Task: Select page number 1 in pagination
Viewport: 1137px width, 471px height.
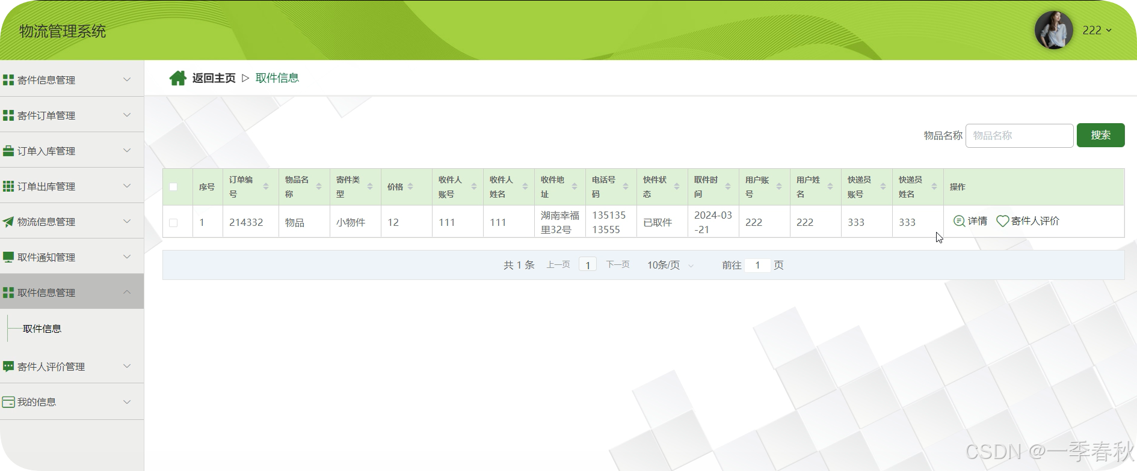Action: tap(588, 265)
